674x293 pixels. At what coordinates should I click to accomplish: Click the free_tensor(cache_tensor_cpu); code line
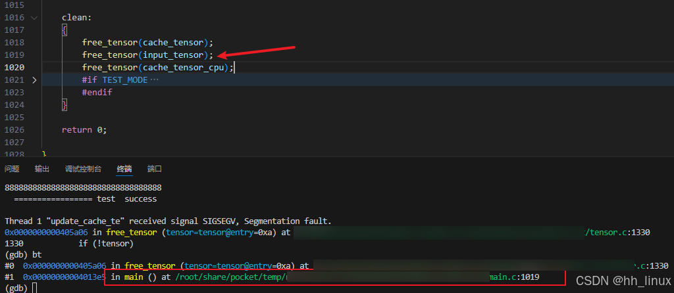point(158,68)
